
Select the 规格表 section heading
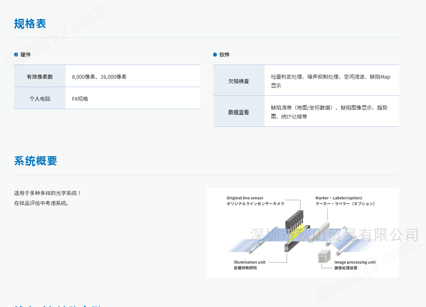point(30,24)
